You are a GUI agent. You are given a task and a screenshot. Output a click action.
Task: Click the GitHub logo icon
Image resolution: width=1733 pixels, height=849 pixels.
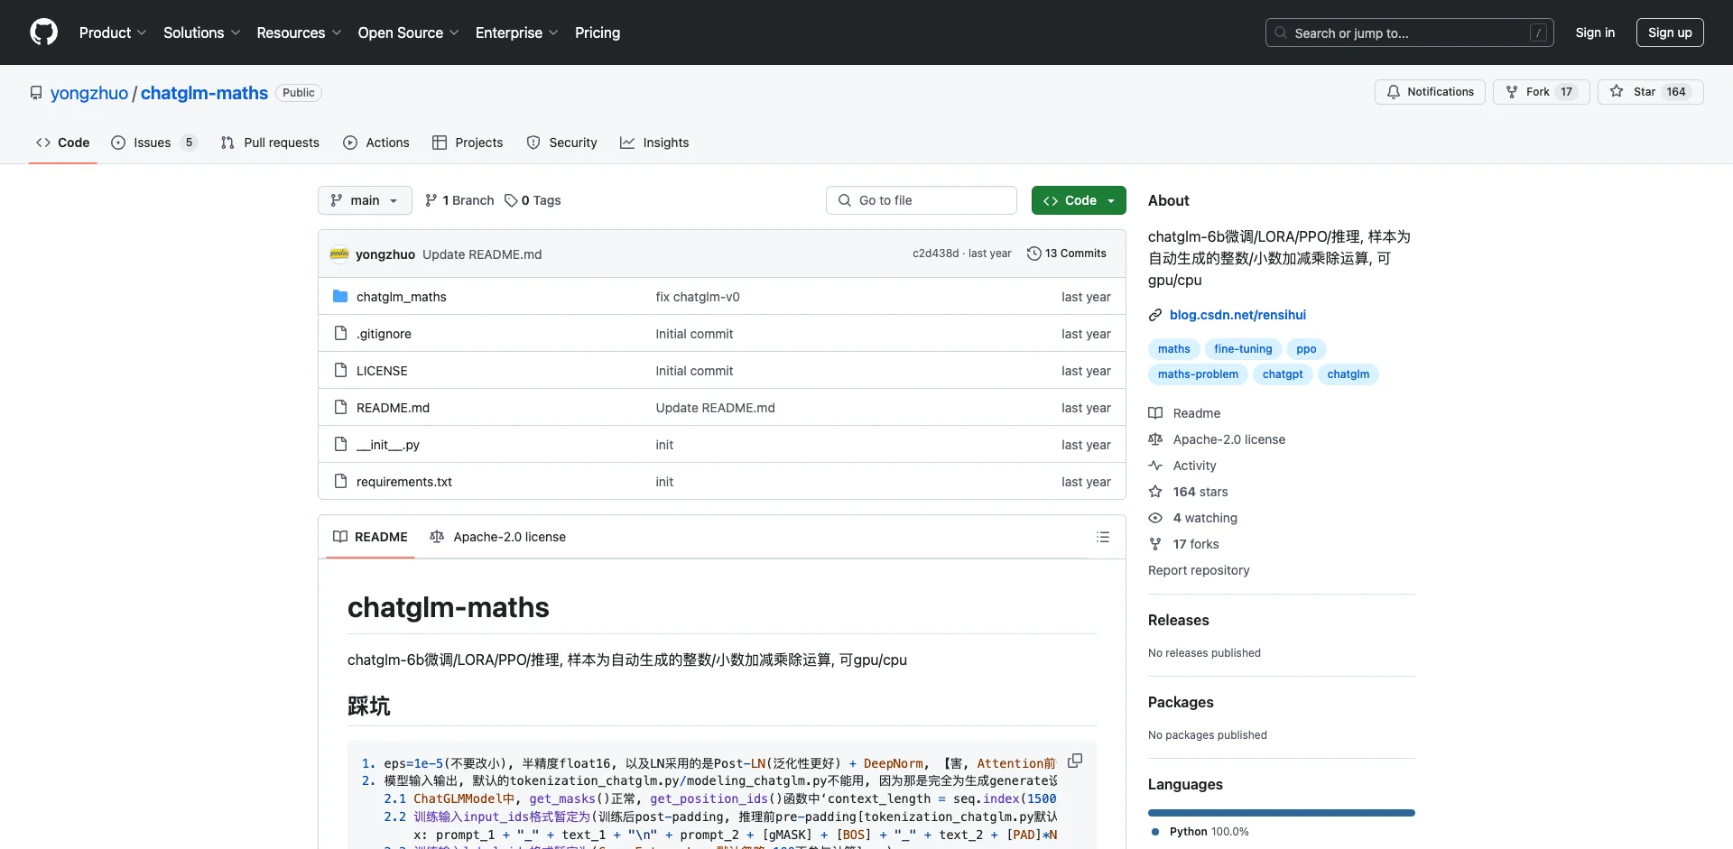click(x=43, y=32)
